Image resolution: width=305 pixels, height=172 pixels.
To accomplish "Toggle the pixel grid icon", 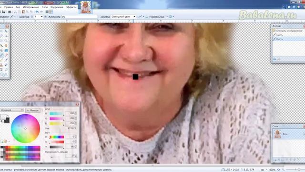I will pos(47,12).
